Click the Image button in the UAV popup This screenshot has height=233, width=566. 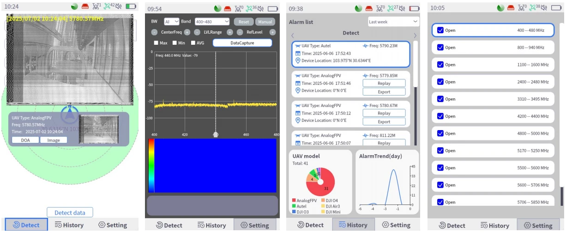pos(54,140)
